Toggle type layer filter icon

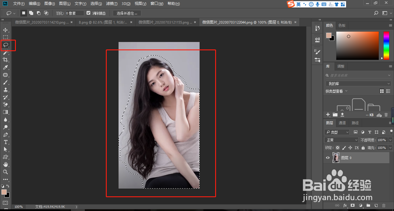[369, 132]
